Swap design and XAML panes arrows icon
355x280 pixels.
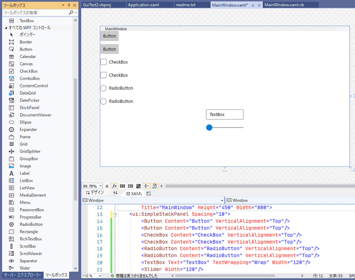pyautogui.click(x=116, y=193)
